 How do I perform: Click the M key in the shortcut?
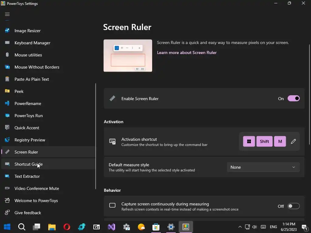[x=280, y=141]
